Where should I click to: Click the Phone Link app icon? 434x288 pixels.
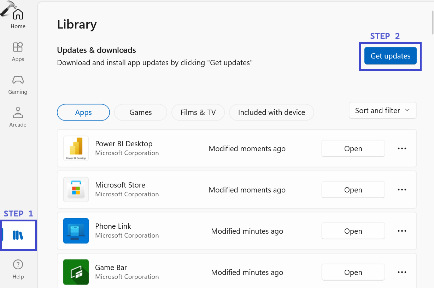pyautogui.click(x=76, y=231)
